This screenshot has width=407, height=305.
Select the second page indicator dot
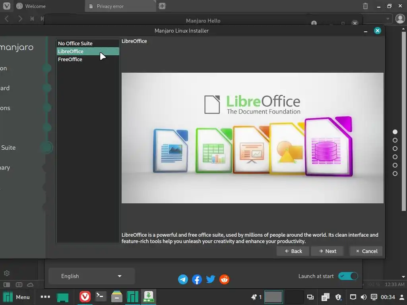(x=395, y=140)
